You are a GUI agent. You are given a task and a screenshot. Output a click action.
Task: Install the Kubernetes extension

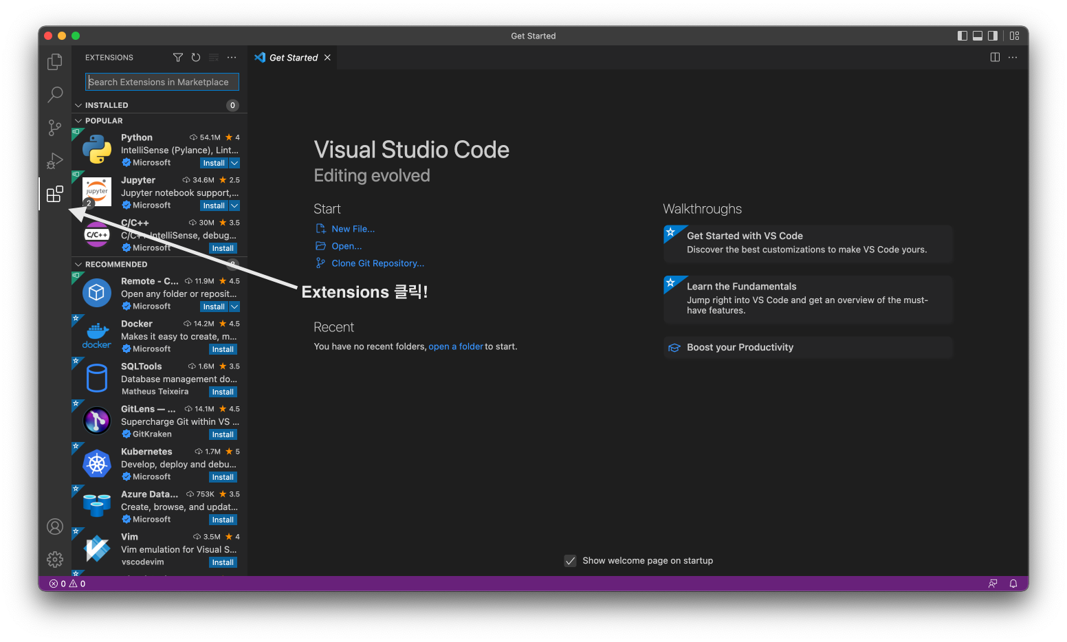[223, 477]
